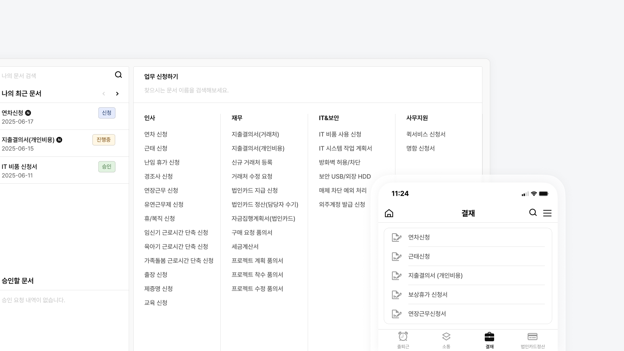
Task: Tap the document icon beside 연장근무신청서
Action: pos(397,314)
